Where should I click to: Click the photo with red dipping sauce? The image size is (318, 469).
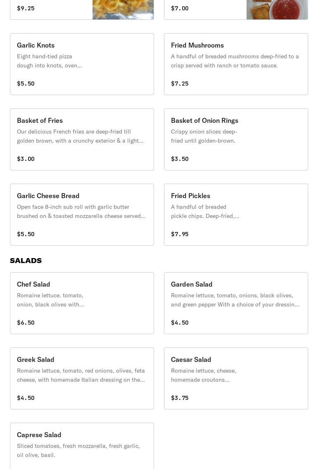[277, 10]
